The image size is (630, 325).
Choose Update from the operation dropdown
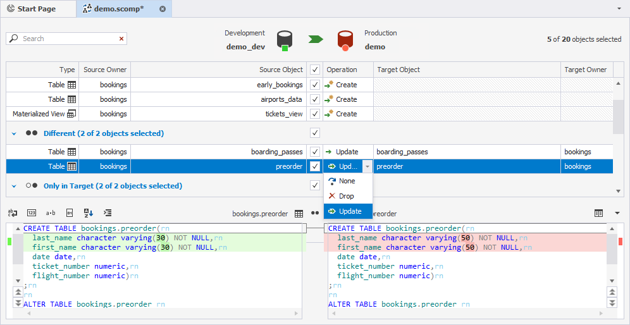(x=348, y=211)
